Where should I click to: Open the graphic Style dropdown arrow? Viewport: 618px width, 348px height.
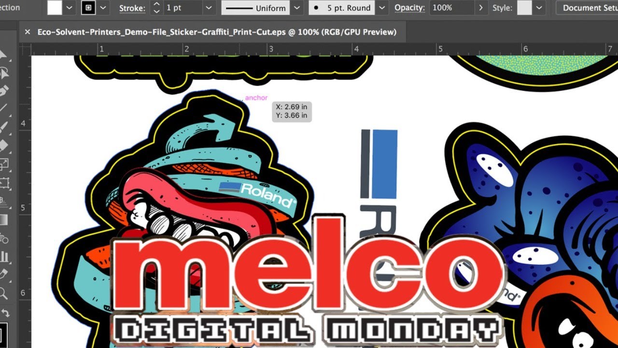click(539, 8)
